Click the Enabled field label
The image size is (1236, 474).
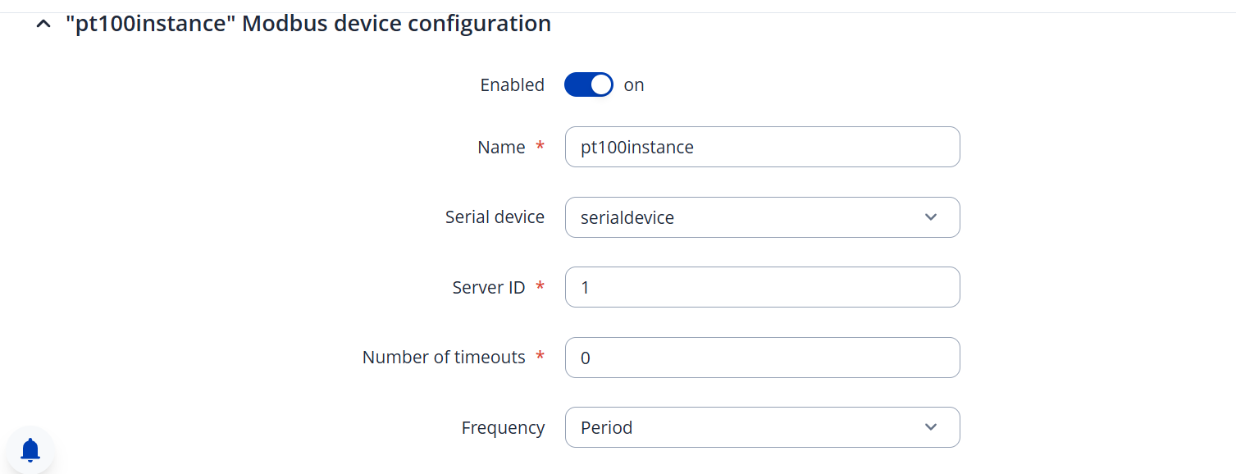(512, 85)
